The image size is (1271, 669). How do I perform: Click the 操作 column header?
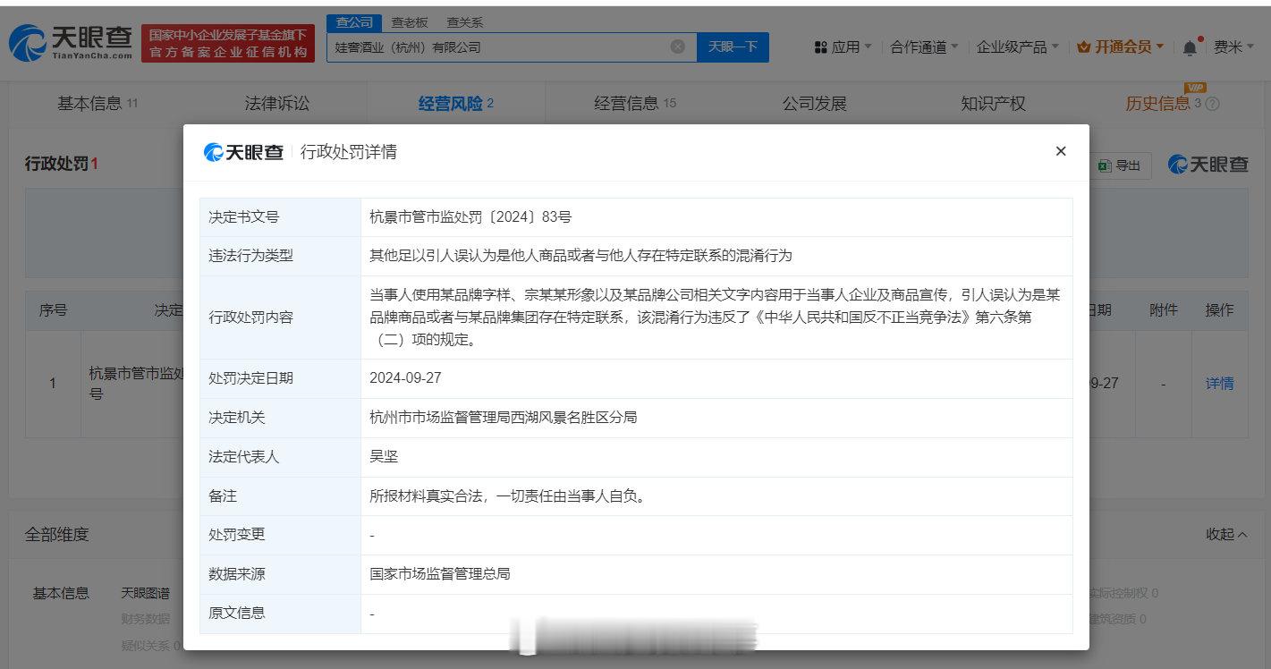1219,310
